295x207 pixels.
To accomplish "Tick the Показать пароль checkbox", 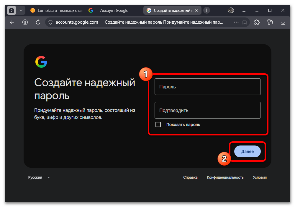I will coord(158,124).
